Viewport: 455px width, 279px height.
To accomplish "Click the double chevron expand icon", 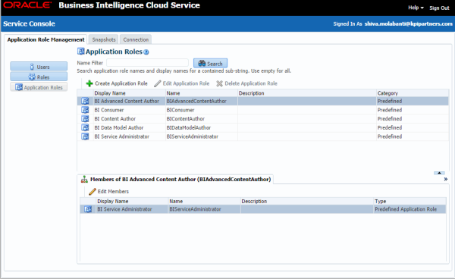I will point(445,179).
